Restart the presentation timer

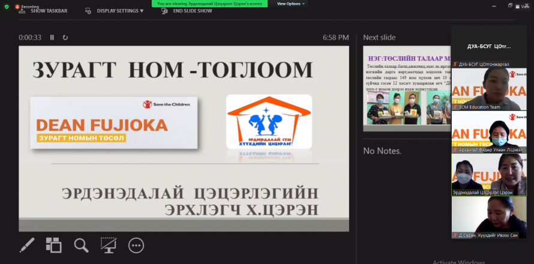click(65, 37)
